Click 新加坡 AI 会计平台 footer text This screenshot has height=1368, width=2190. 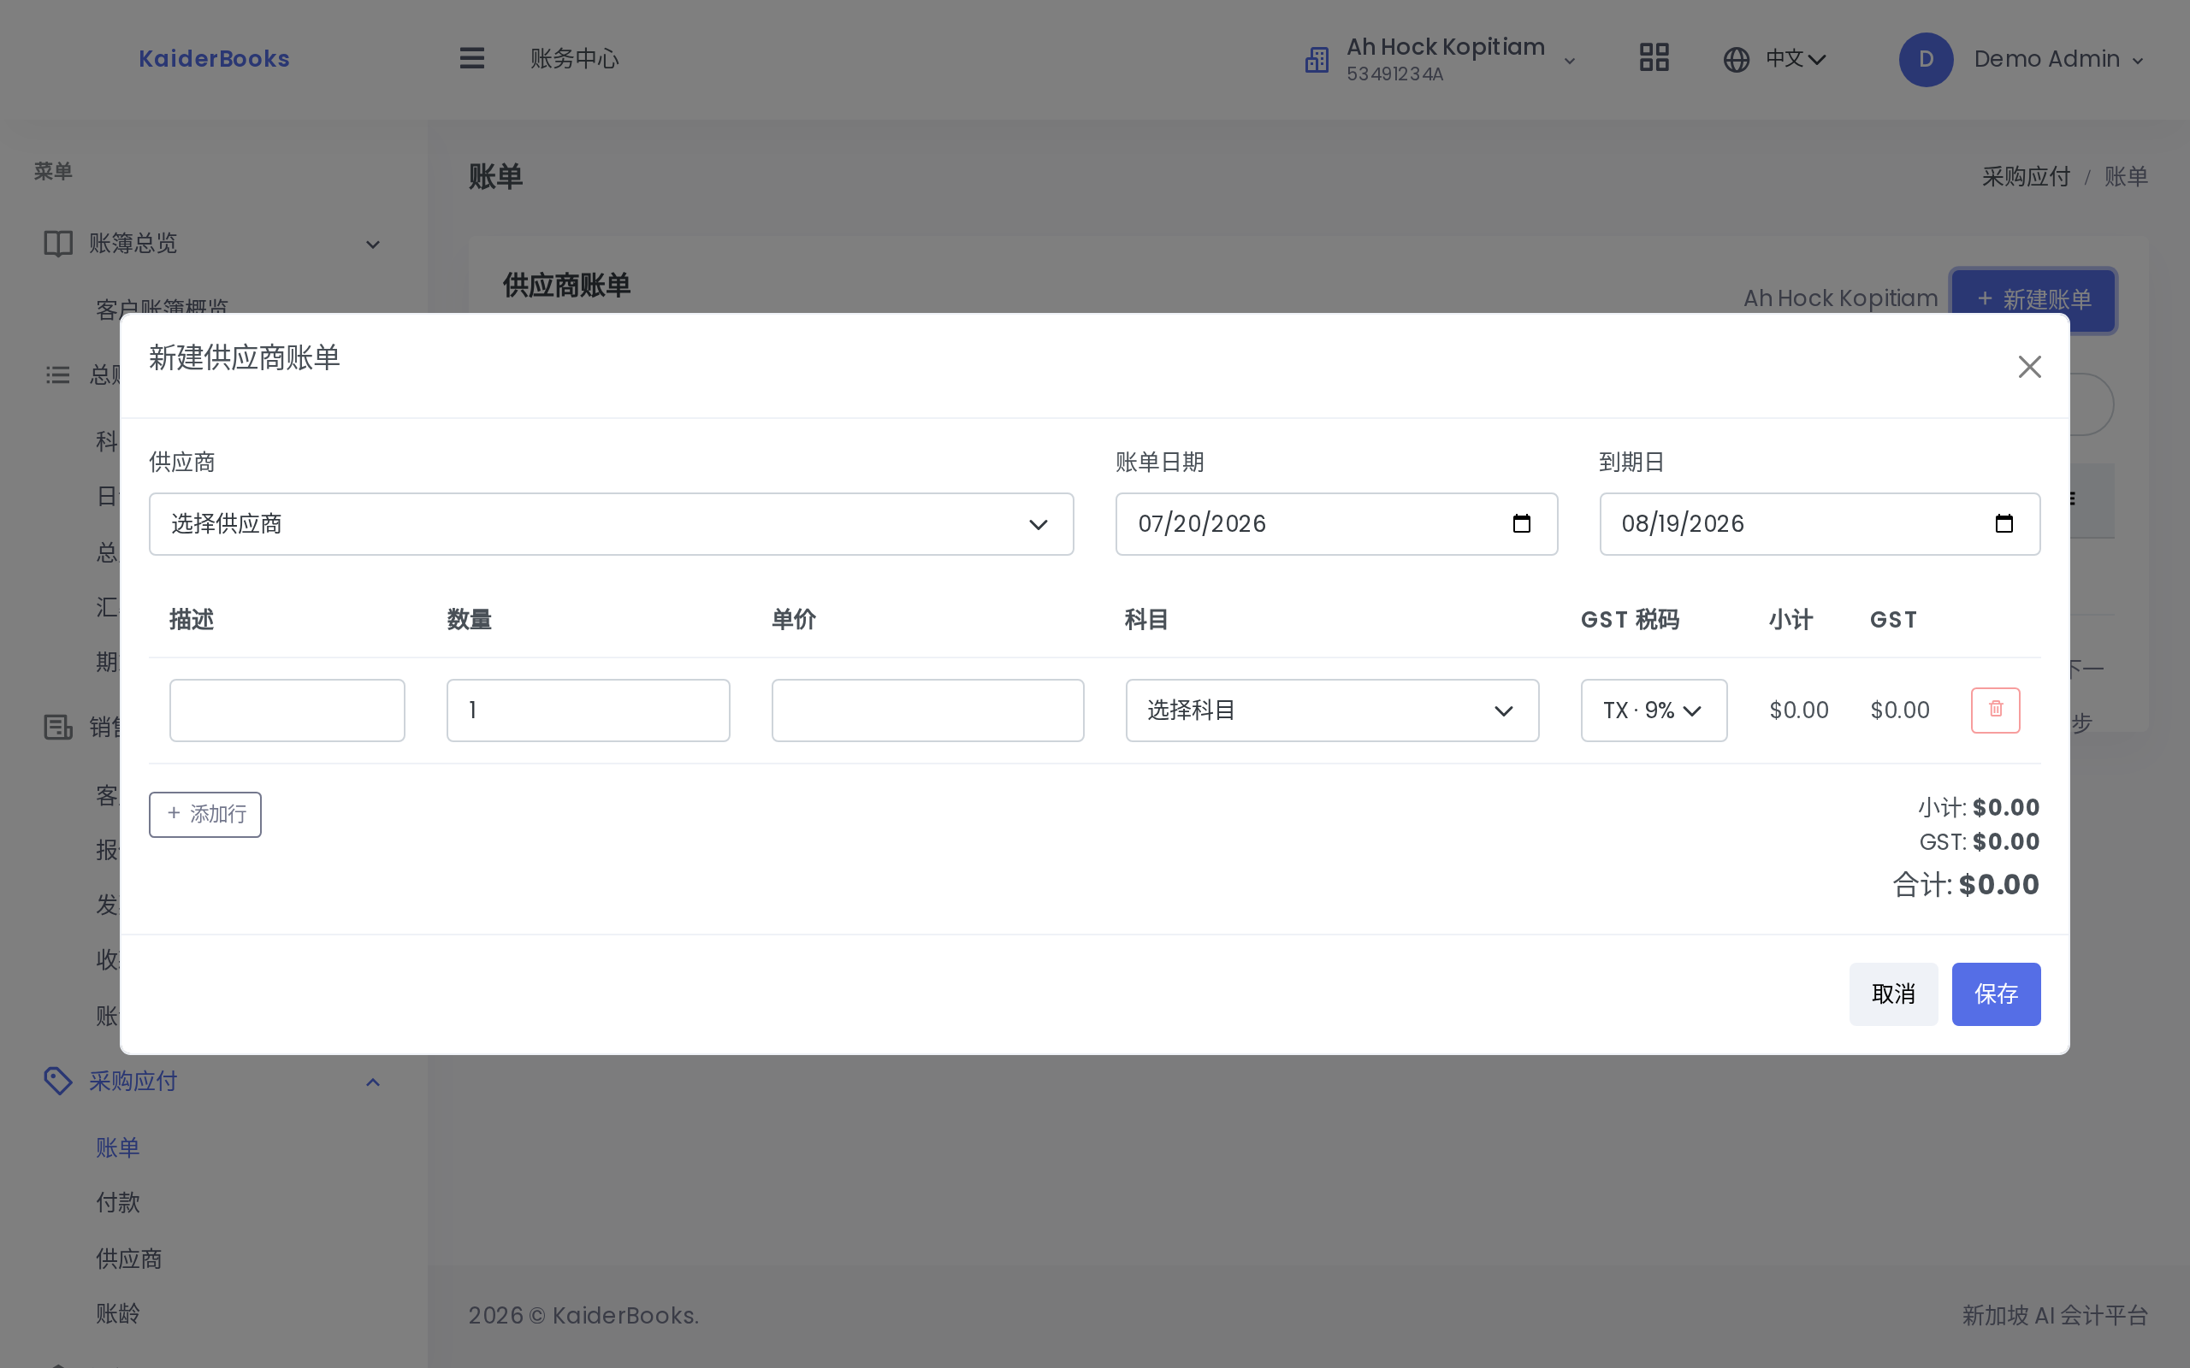pos(2054,1316)
